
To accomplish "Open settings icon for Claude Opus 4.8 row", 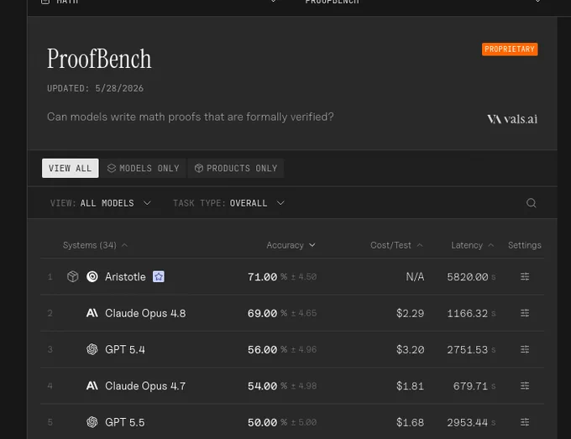I will 525,313.
